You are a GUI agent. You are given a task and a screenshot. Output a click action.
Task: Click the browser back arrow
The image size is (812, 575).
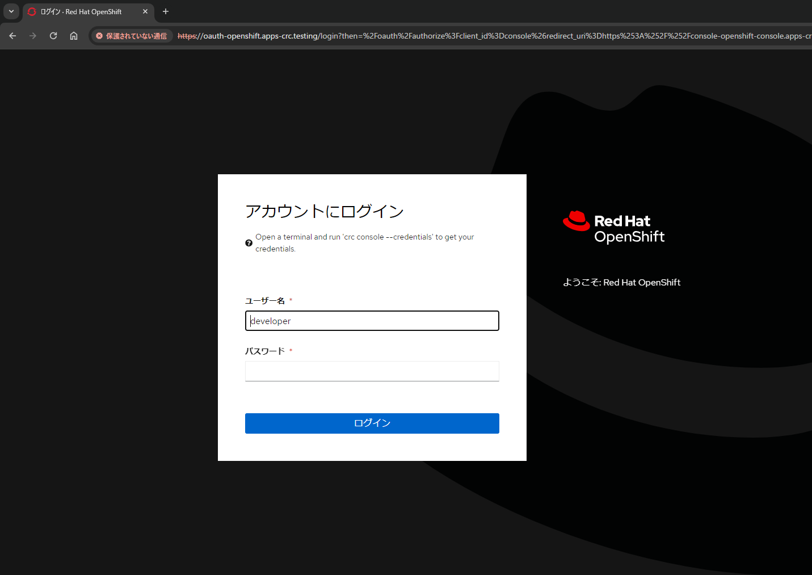12,36
